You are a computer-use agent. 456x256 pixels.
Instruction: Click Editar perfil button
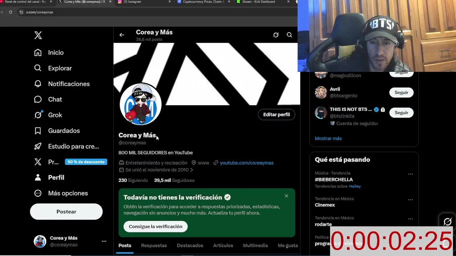click(276, 114)
